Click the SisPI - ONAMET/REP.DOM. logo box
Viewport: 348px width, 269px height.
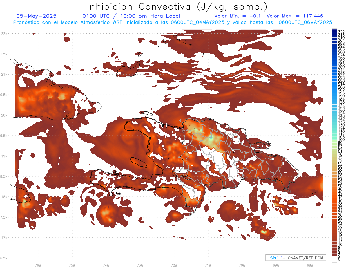[296, 258]
